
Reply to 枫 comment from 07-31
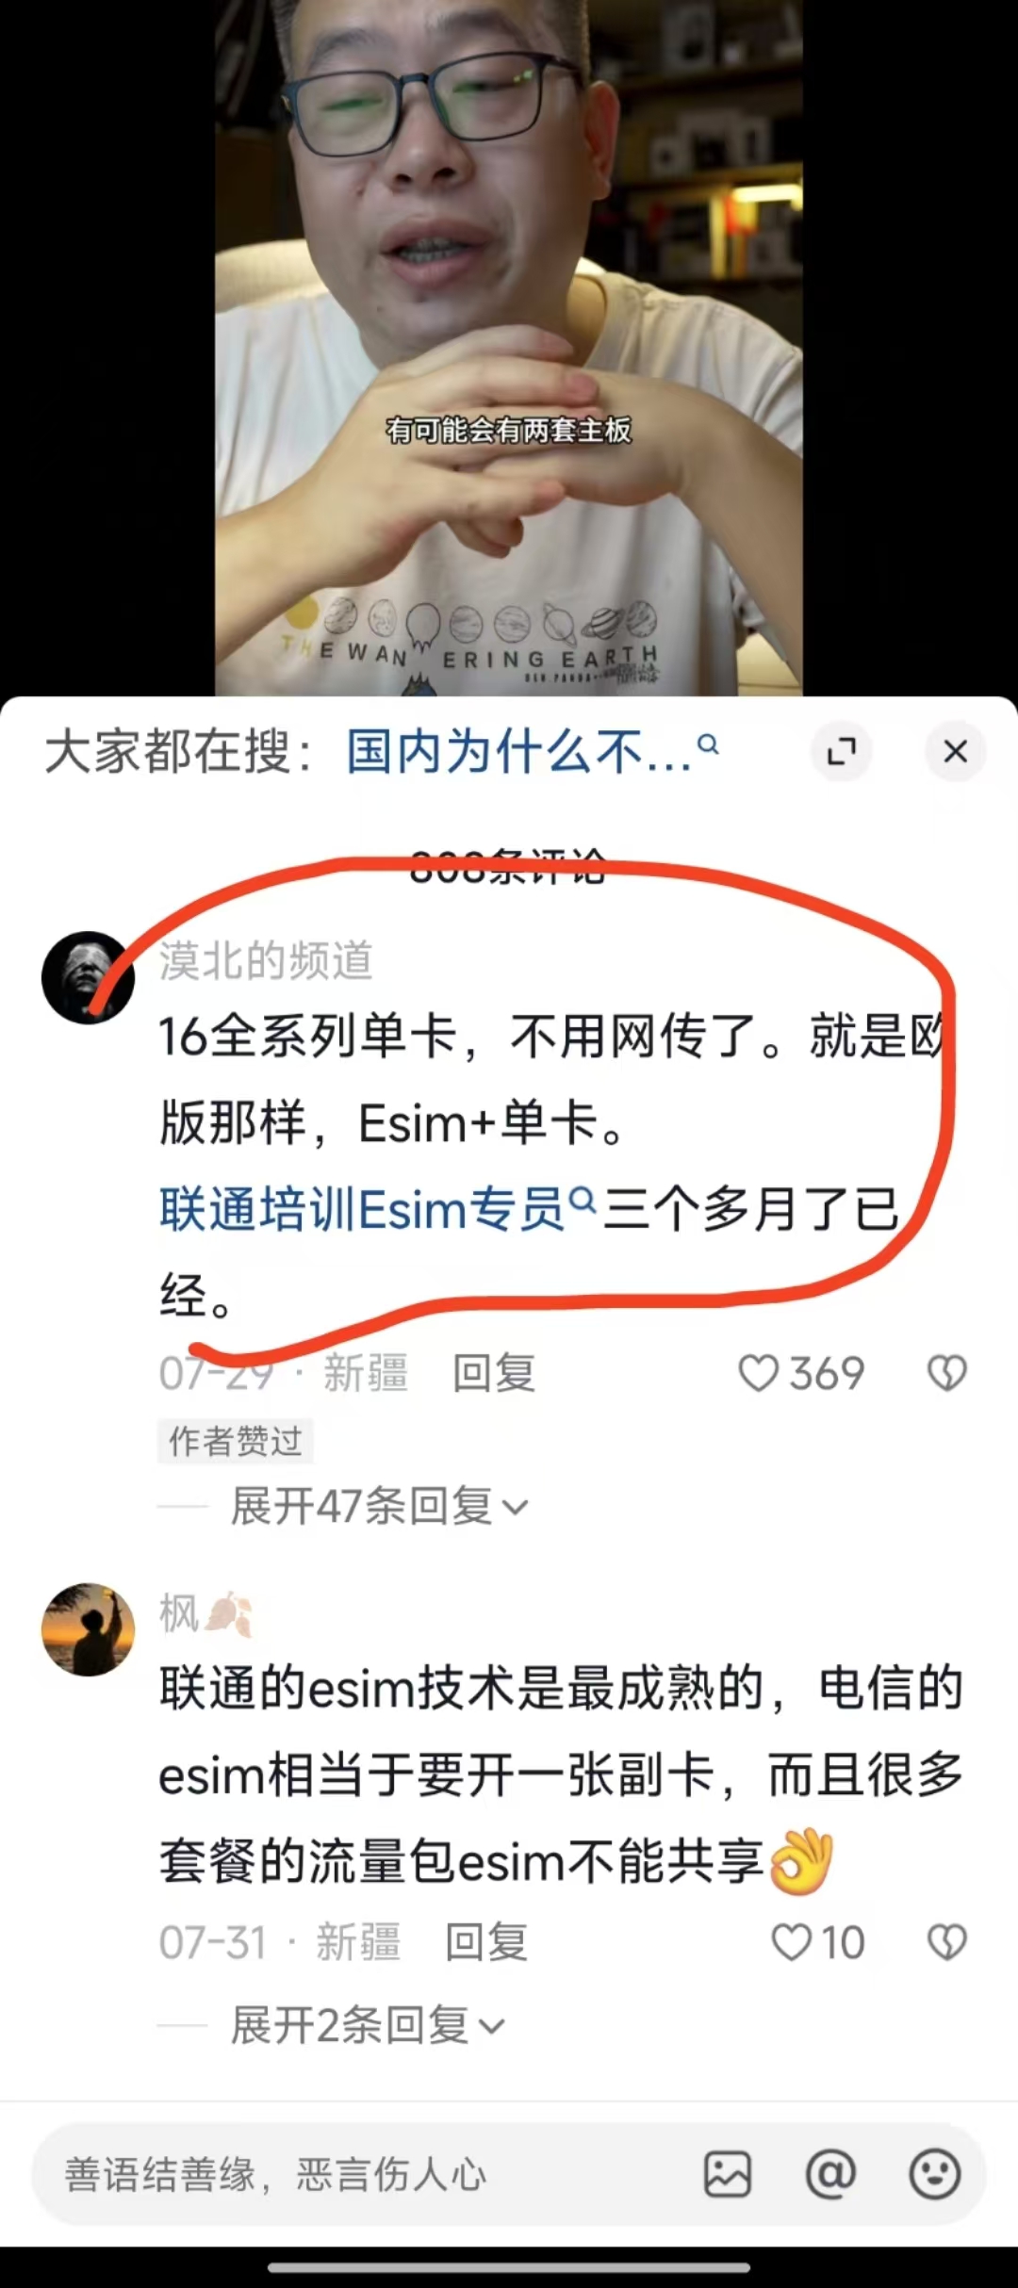click(x=486, y=1942)
